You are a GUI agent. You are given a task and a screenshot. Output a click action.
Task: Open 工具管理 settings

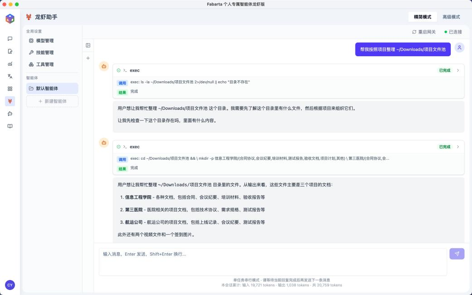(52, 64)
